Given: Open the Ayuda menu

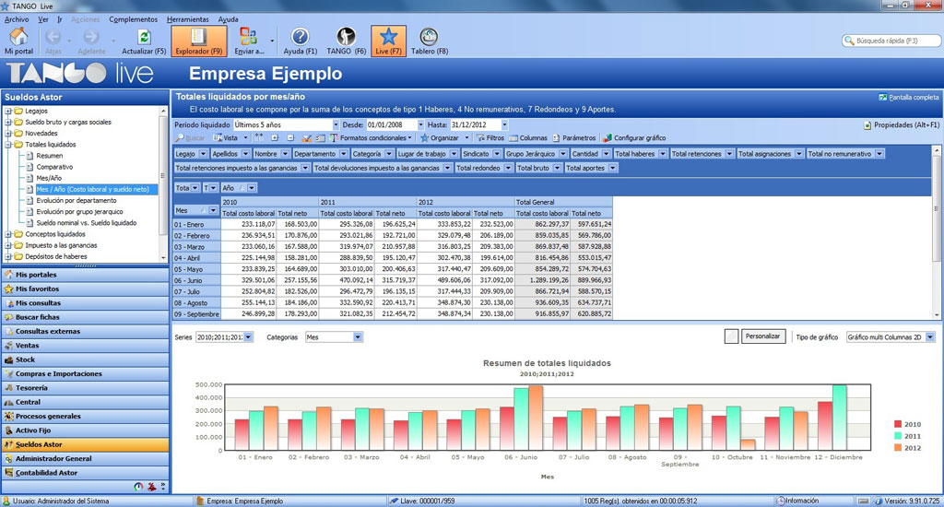Looking at the screenshot, I should (x=229, y=19).
